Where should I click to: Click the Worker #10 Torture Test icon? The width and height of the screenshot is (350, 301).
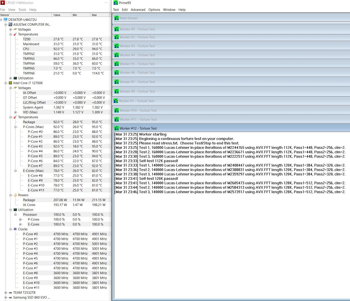pos(116,110)
